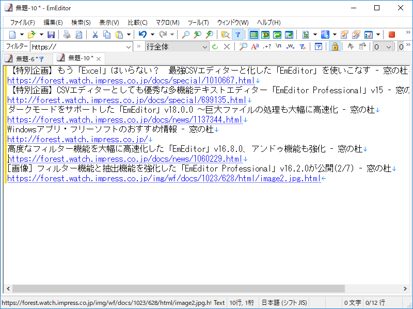Click the Copy icon

[107, 35]
